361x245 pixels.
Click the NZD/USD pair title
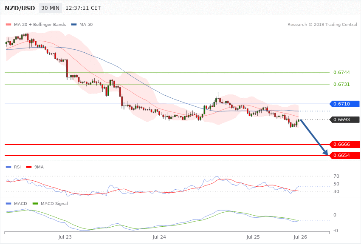coord(20,8)
